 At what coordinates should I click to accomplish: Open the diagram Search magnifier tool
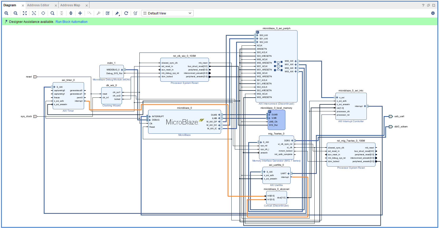pyautogui.click(x=52, y=13)
